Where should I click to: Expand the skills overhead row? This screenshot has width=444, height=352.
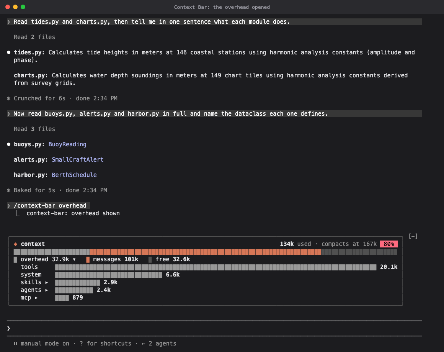(x=46, y=282)
